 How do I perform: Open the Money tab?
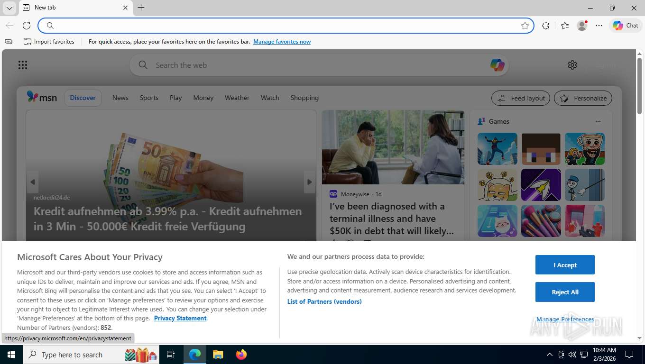click(203, 98)
